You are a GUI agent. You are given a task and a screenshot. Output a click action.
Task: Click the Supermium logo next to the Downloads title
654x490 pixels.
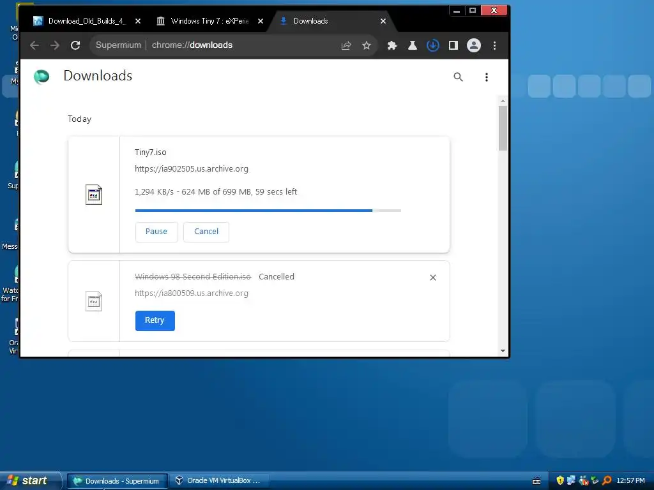point(42,77)
